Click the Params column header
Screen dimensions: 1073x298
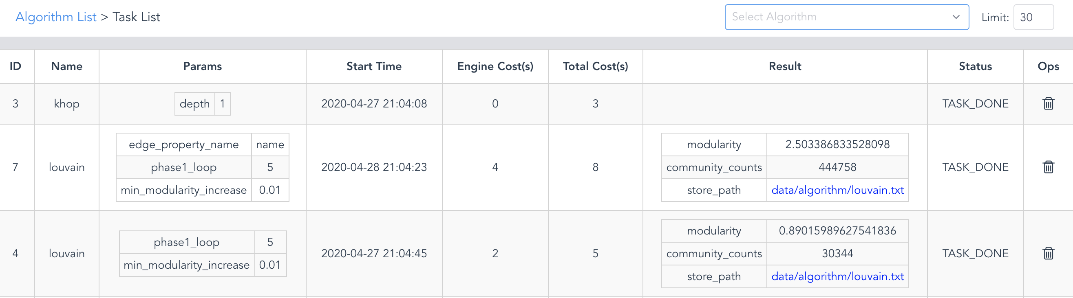(x=203, y=66)
